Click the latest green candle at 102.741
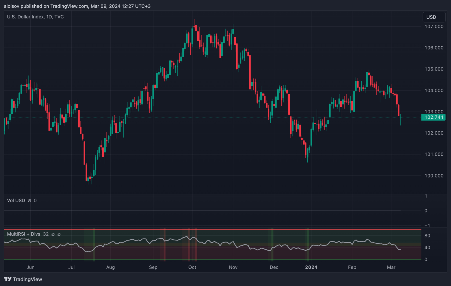Image resolution: width=451 pixels, height=286 pixels. click(401, 119)
